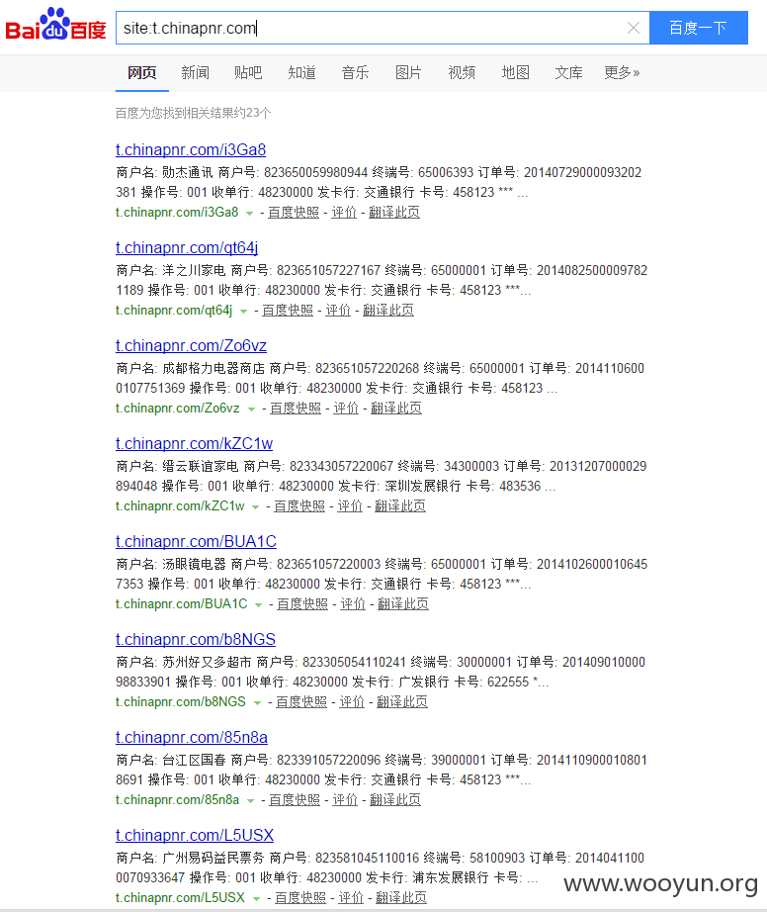
Task: Open 百度快照 for the b8NGS result
Action: tap(301, 702)
